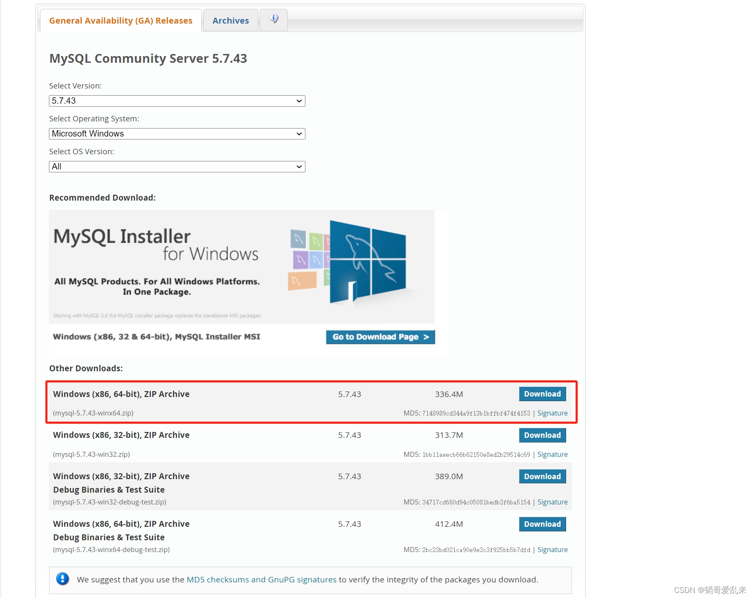
Task: Switch to the Archives tab
Action: 230,20
